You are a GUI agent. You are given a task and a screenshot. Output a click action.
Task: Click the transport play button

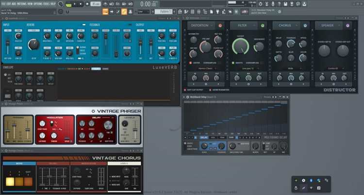(75, 4)
